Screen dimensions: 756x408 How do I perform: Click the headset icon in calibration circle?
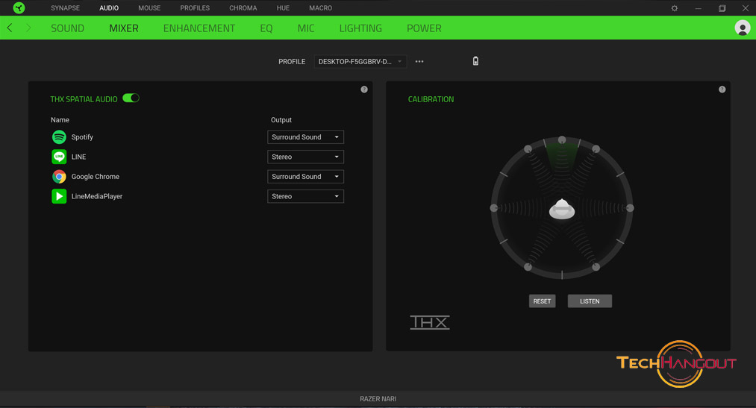[x=562, y=209]
